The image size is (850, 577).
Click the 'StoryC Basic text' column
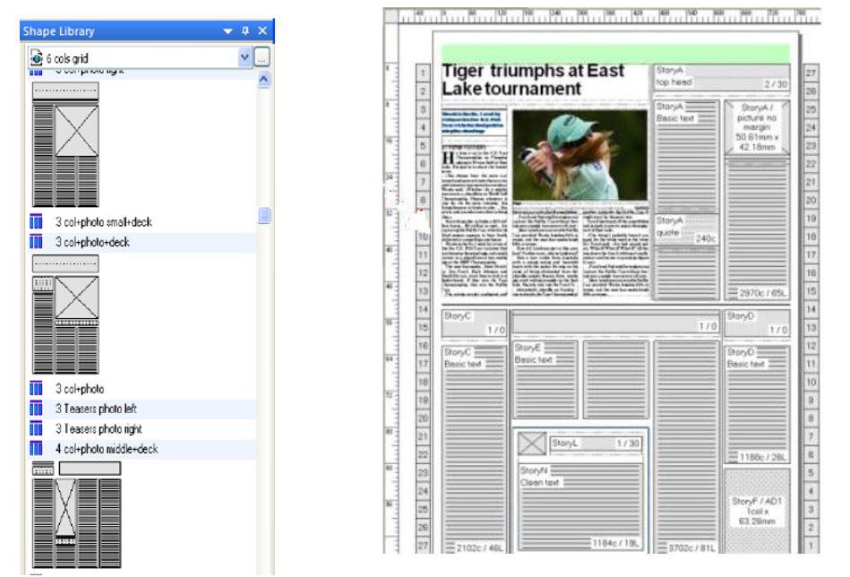[x=475, y=449]
